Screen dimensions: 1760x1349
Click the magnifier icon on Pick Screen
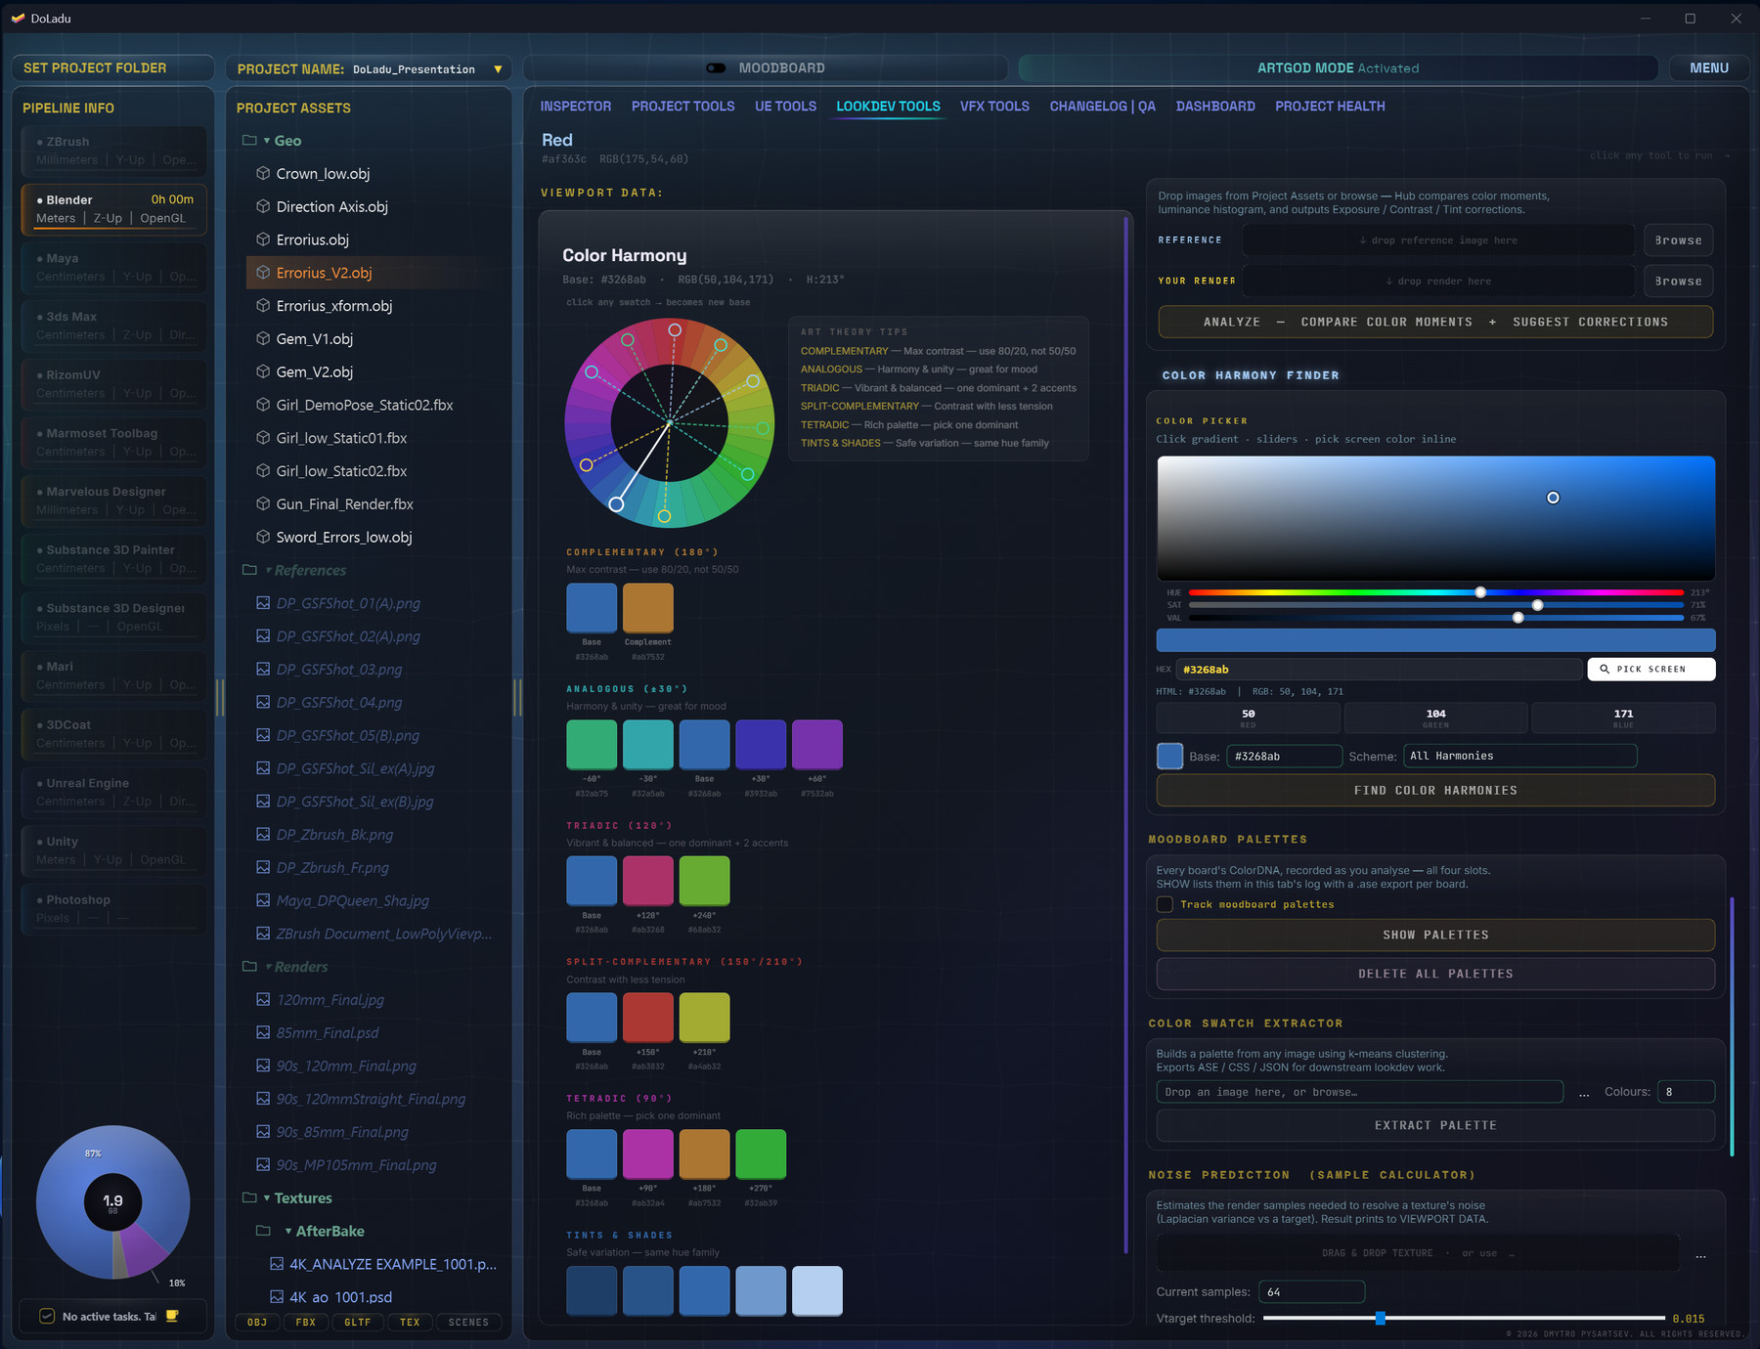coord(1605,669)
